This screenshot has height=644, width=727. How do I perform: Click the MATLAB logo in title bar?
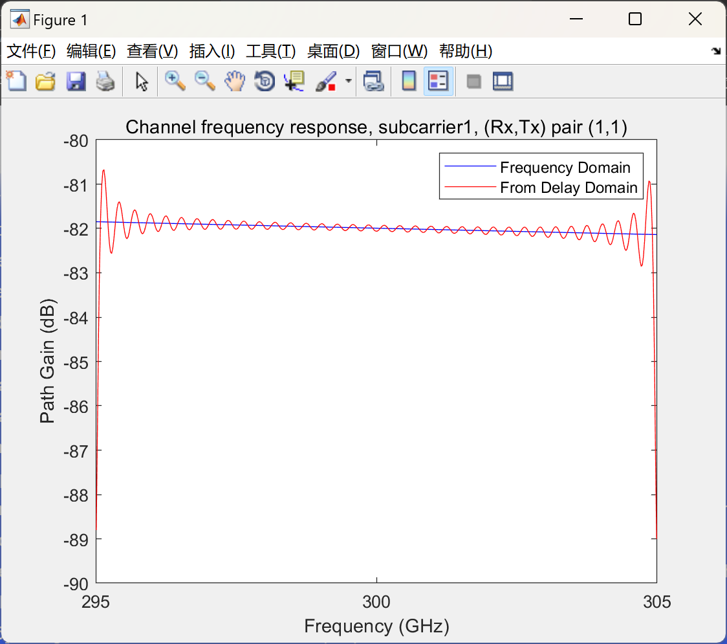[x=20, y=19]
